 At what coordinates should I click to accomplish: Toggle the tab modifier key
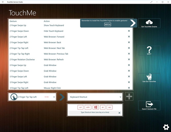[x=109, y=107]
